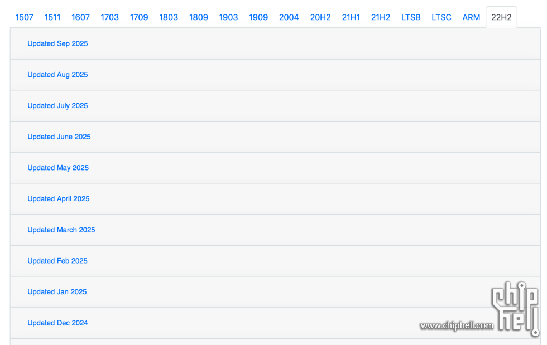The image size is (547, 345).
Task: Select the 21H2 tab
Action: (x=381, y=17)
